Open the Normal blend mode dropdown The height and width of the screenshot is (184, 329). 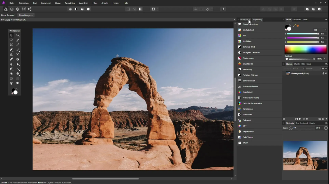tap(313, 68)
